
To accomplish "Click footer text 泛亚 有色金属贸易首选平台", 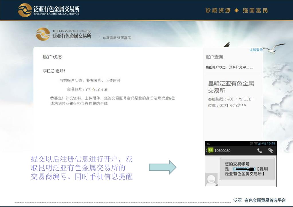I will [259, 200].
